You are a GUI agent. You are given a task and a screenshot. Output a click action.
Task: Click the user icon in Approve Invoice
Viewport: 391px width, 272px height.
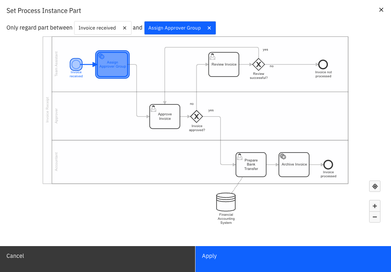click(x=153, y=108)
